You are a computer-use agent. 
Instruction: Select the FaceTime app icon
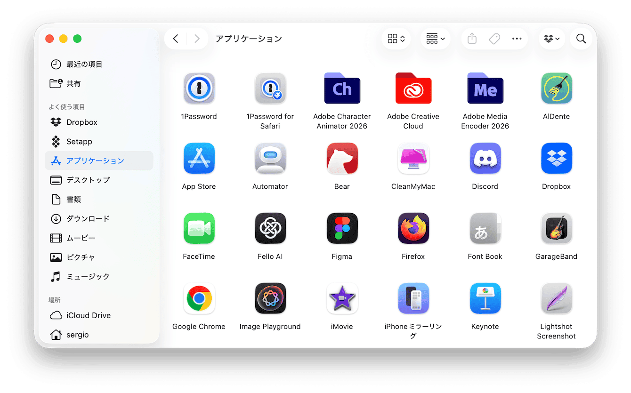pos(199,228)
